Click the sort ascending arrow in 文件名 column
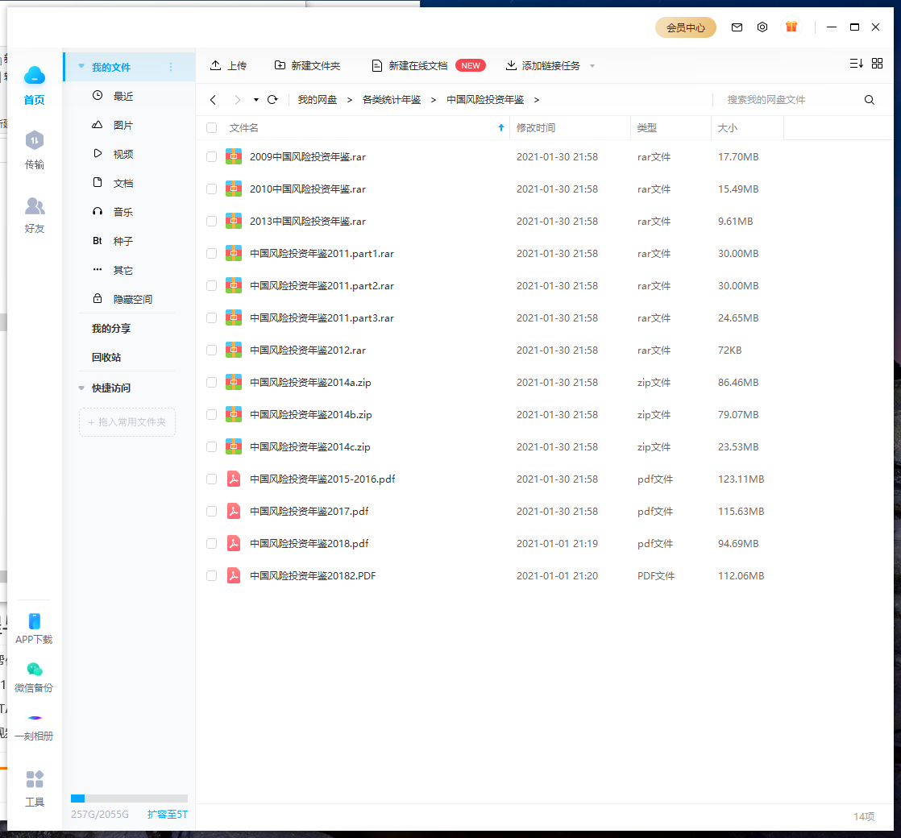The width and height of the screenshot is (901, 838). click(501, 127)
